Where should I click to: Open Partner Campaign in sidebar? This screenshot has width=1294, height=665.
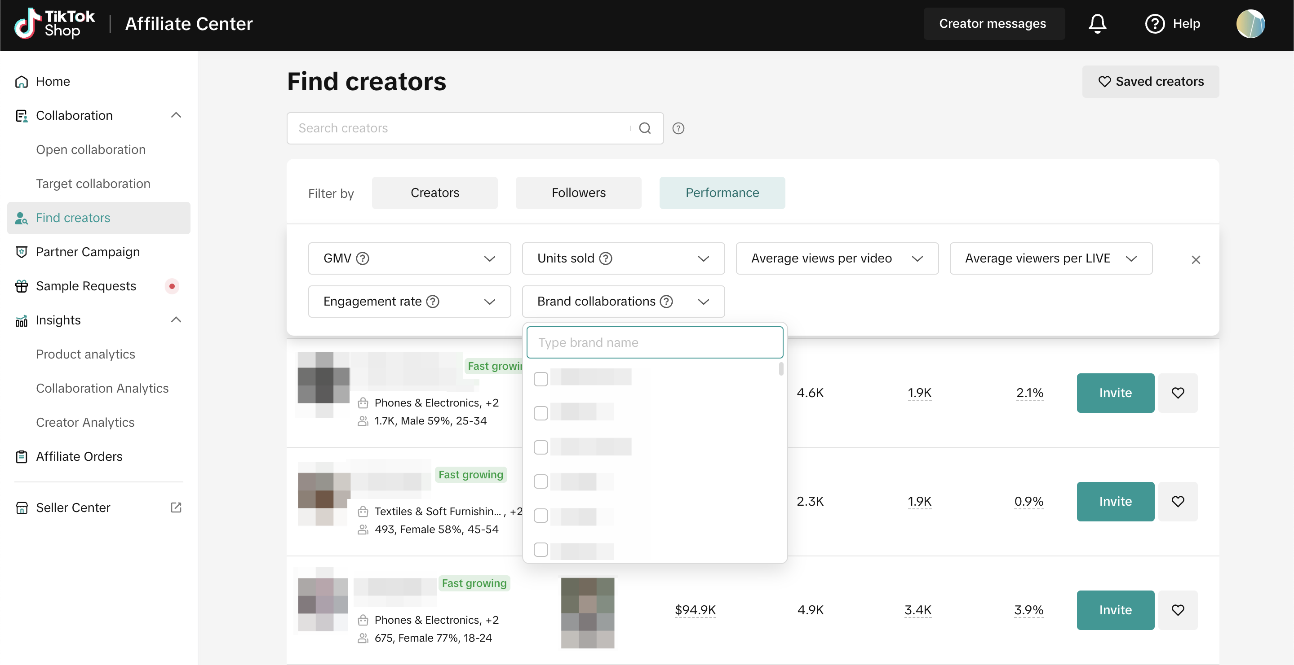point(88,252)
